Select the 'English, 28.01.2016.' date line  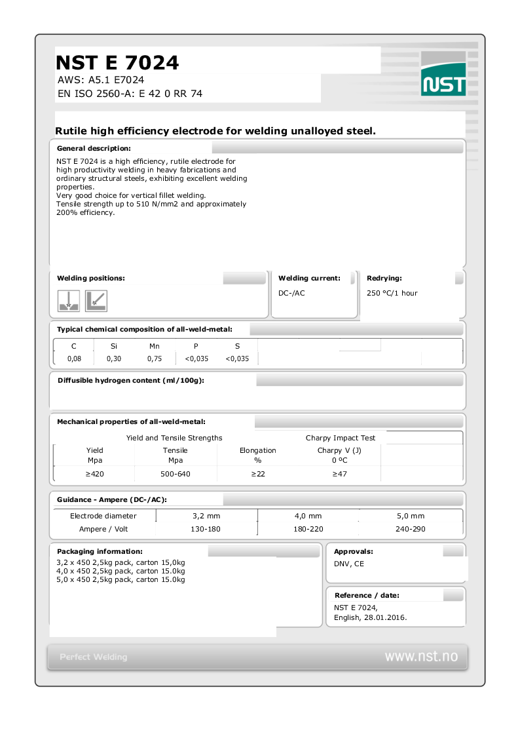(371, 618)
